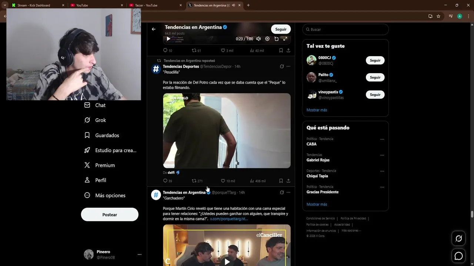Open the Pineero account menu dots
This screenshot has height=266, width=474.
pos(140,255)
